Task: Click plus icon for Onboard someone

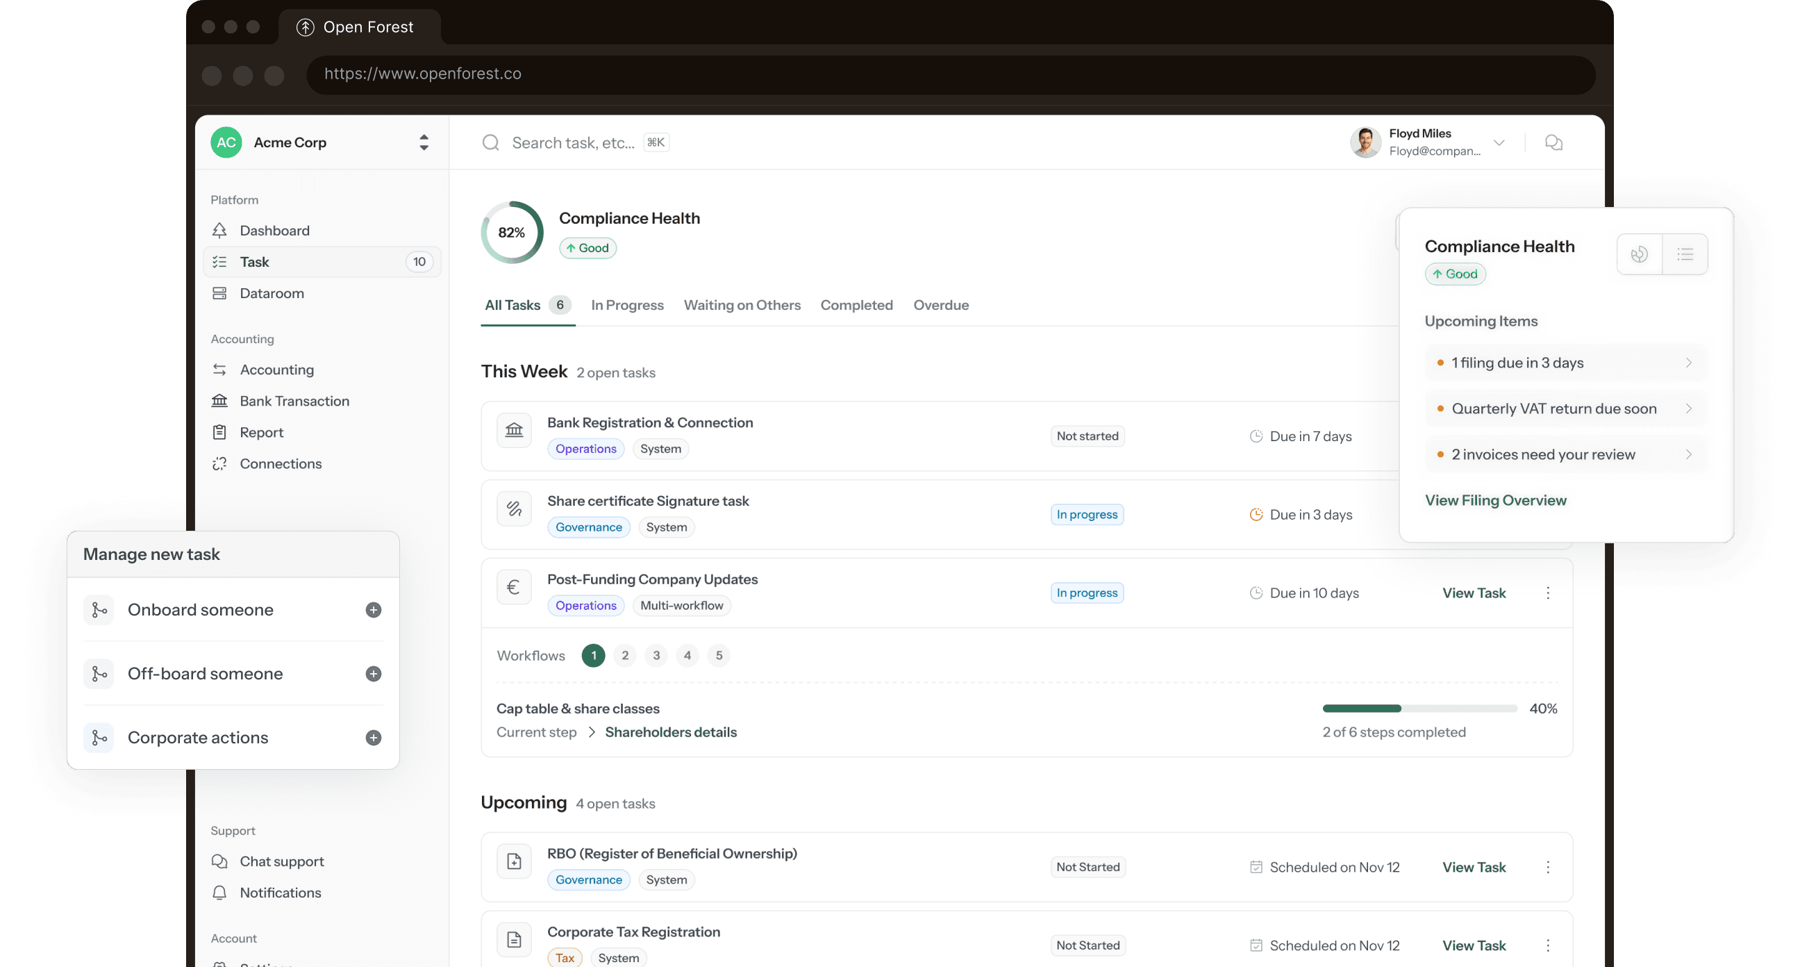Action: (x=373, y=610)
